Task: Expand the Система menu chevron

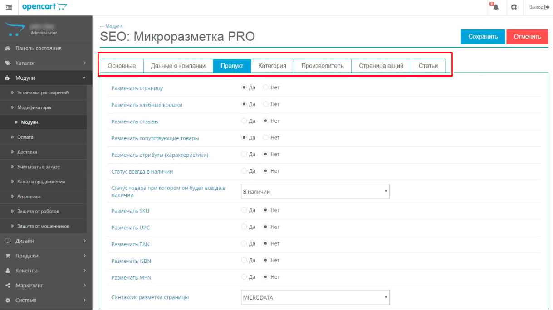Action: [x=84, y=300]
